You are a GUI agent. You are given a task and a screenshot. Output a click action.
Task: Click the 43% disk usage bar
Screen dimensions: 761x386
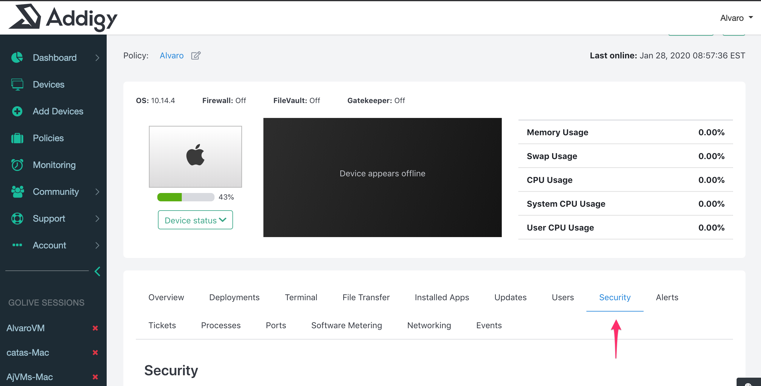[186, 197]
